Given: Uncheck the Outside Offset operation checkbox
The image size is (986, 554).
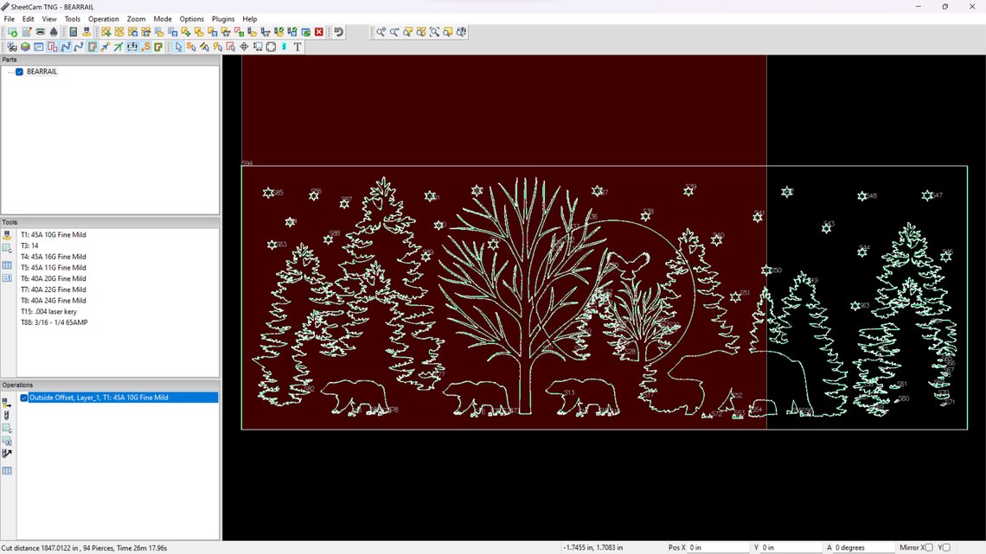Looking at the screenshot, I should click(x=23, y=398).
